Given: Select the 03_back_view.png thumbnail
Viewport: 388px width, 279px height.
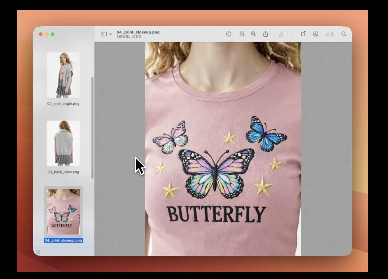Looking at the screenshot, I should click(x=63, y=143).
